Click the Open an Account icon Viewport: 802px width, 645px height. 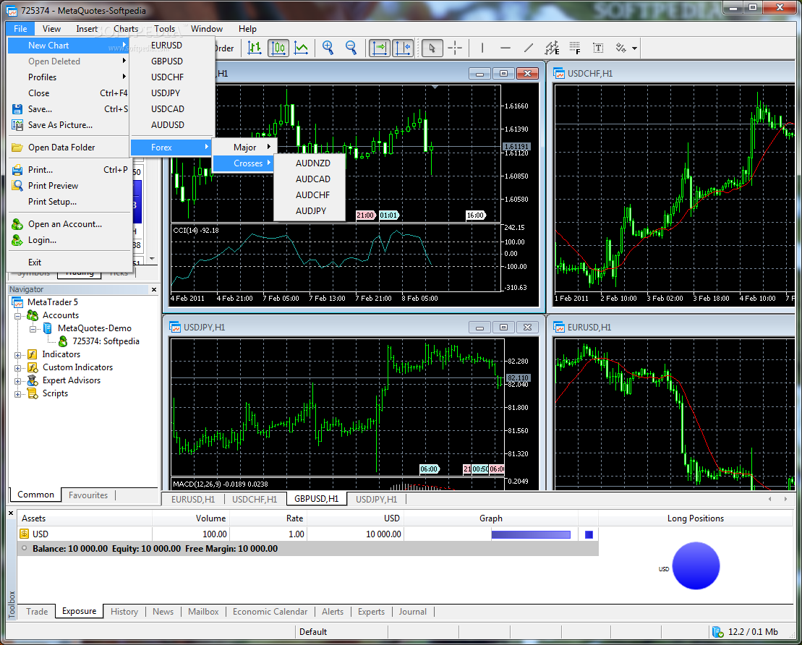pyautogui.click(x=17, y=224)
